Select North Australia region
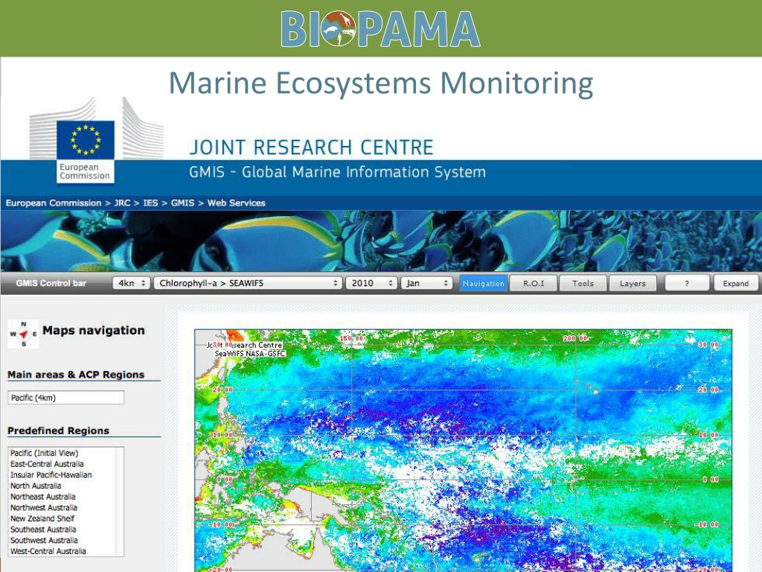This screenshot has width=762, height=572. [x=36, y=486]
